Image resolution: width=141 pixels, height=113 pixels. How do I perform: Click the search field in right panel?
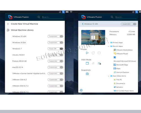click(x=126, y=17)
